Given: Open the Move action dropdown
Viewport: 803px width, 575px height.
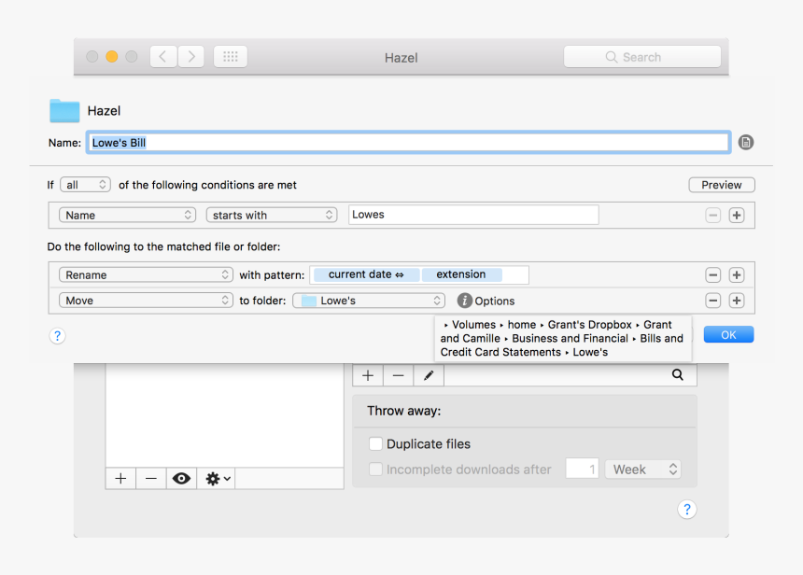Looking at the screenshot, I should click(x=146, y=301).
